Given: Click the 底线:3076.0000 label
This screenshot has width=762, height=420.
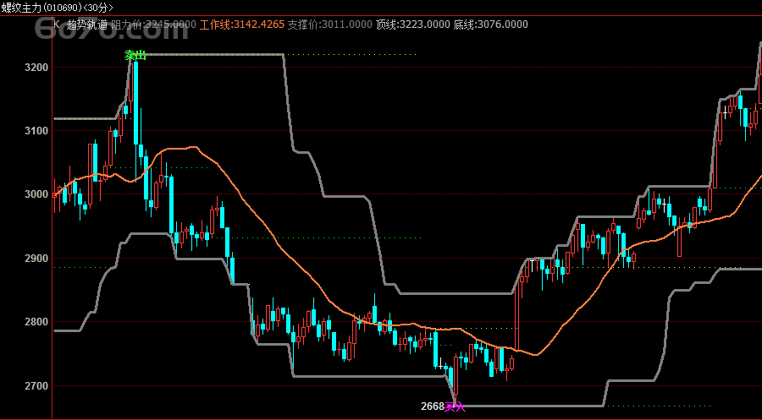Looking at the screenshot, I should (491, 25).
